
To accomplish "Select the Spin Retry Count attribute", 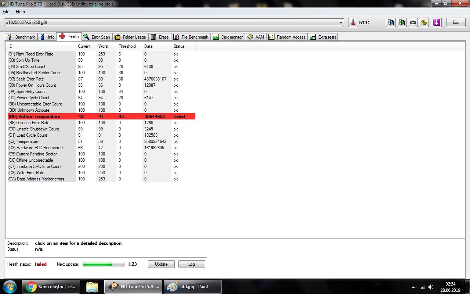I will (101, 92).
